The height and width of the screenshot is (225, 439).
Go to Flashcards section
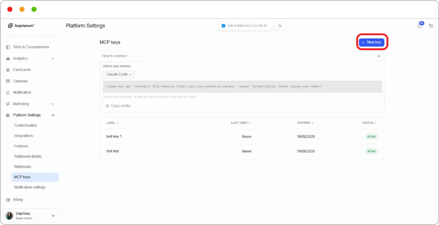click(x=22, y=70)
